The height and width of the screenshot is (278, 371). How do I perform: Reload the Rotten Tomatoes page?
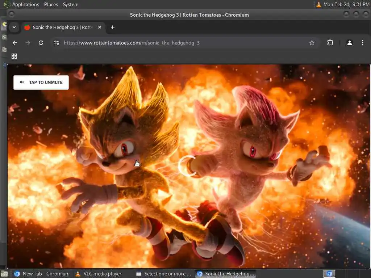coord(41,43)
